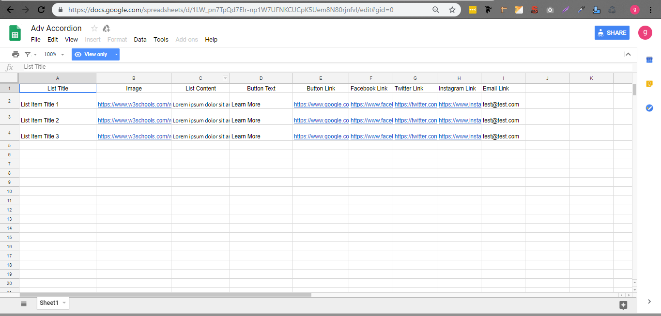Expand the View only dropdown
661x316 pixels.
116,54
